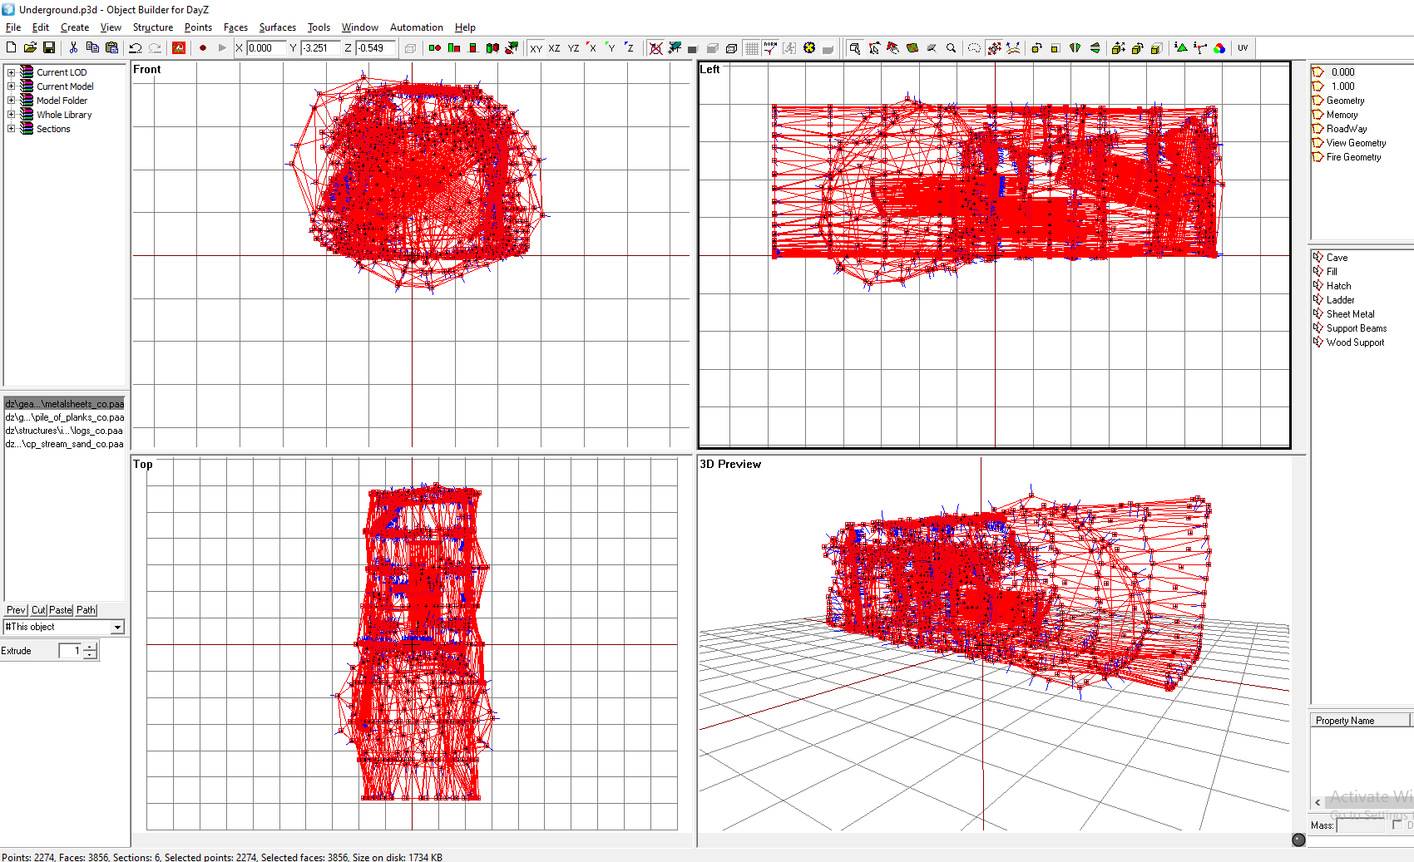The image size is (1414, 862).
Task: Open the #This object dropdown
Action: [x=117, y=626]
